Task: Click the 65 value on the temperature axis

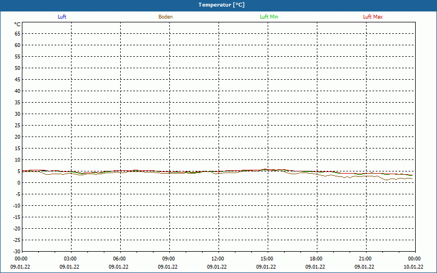Action: pyautogui.click(x=17, y=34)
